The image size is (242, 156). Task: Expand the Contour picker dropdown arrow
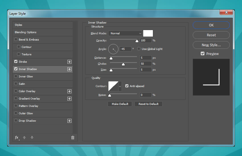click(x=120, y=86)
